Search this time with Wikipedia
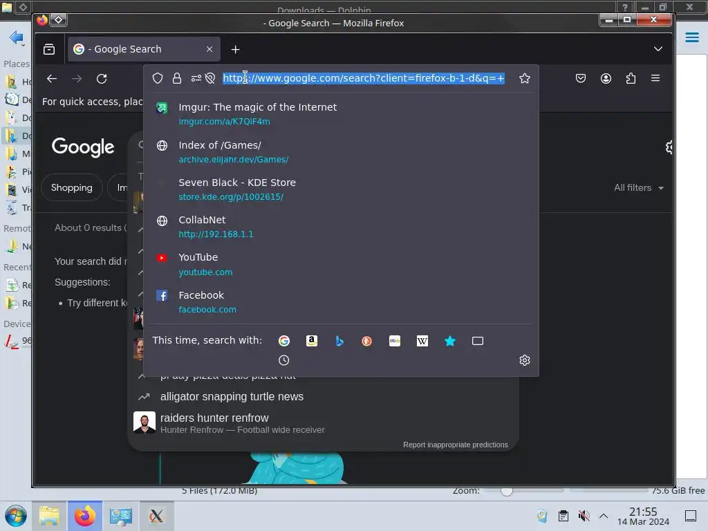The width and height of the screenshot is (708, 531). point(422,341)
